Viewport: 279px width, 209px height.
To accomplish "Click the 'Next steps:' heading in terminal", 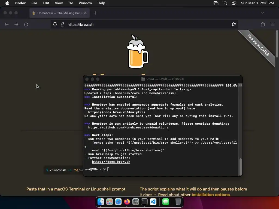I will pos(99,135).
